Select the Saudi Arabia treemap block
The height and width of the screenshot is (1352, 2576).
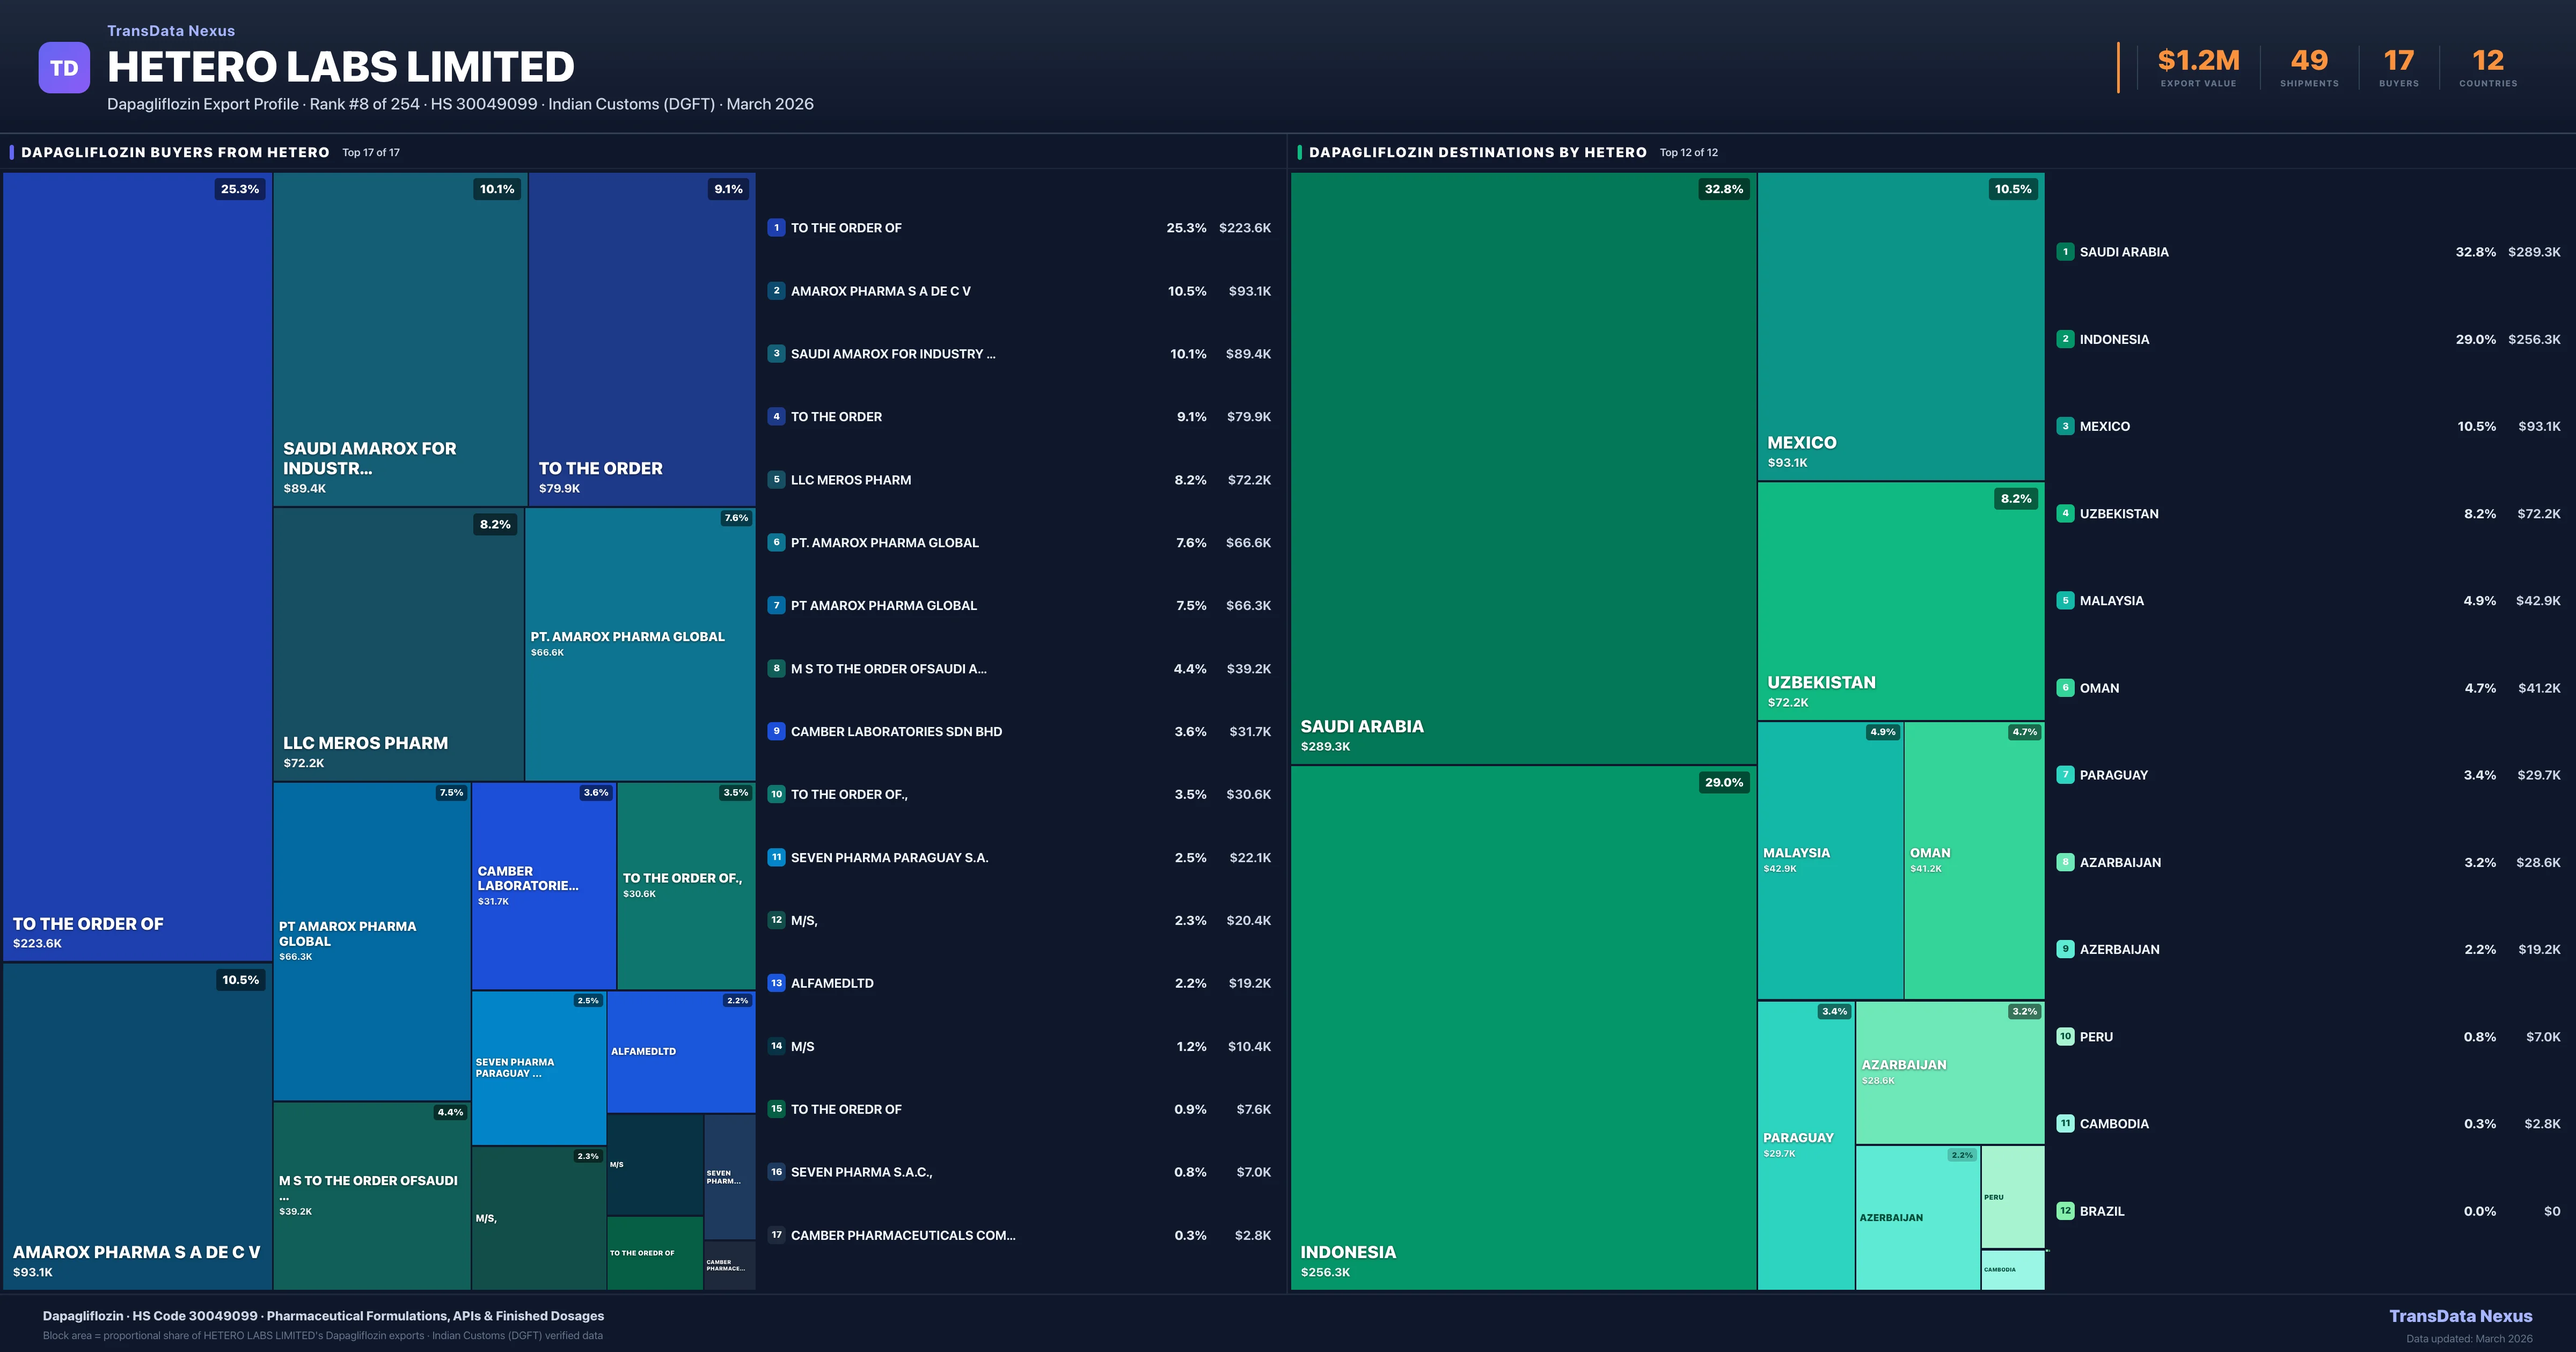point(1522,468)
